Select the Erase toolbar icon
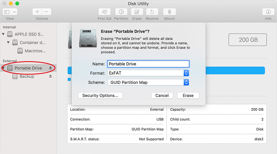This screenshot has height=154, width=277. (137, 12)
